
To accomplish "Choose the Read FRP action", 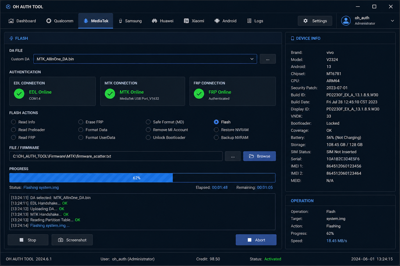I will (x=14, y=138).
